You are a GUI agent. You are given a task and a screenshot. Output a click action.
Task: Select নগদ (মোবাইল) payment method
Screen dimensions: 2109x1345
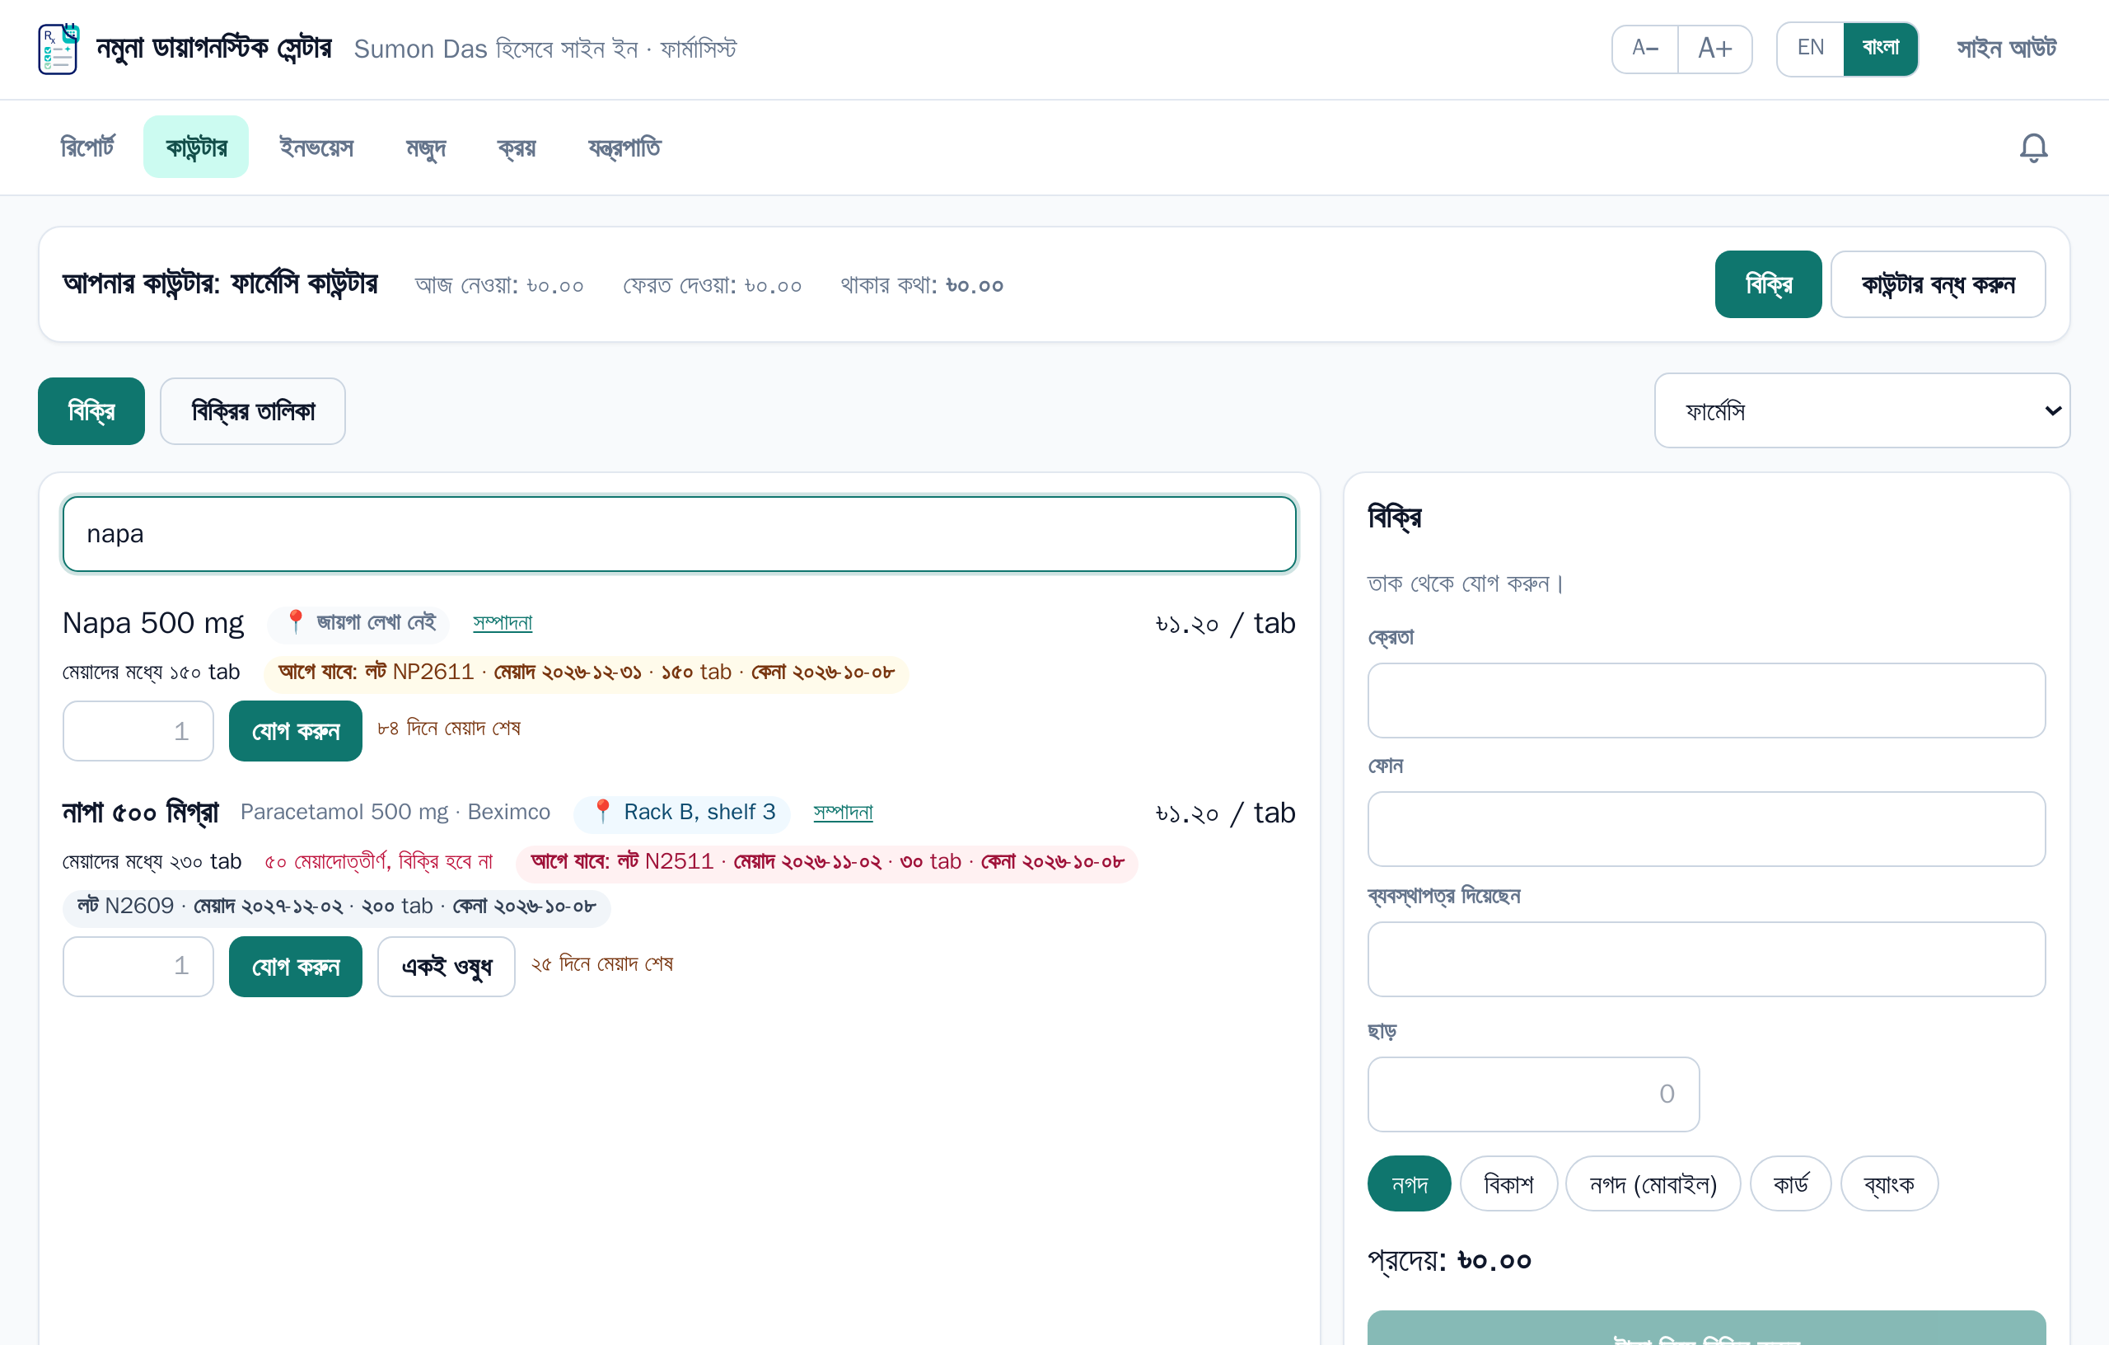click(x=1653, y=1183)
